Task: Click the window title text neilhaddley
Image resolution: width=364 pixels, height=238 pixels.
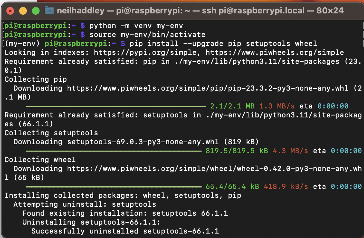Action: click(x=80, y=11)
